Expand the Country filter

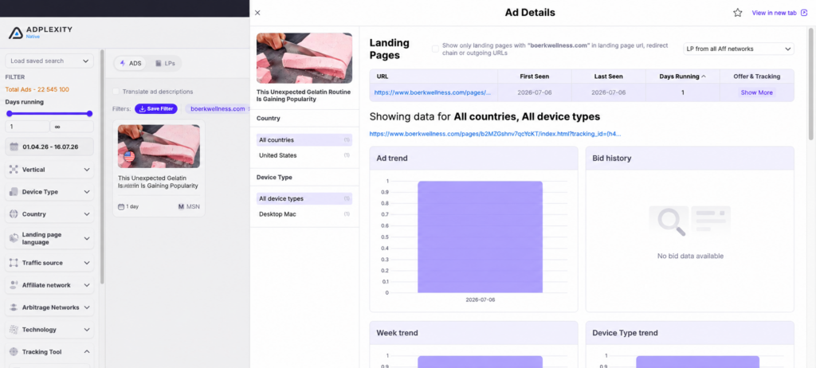(49, 214)
